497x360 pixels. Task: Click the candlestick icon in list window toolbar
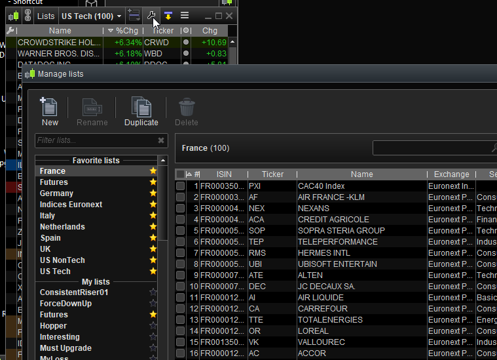click(14, 16)
